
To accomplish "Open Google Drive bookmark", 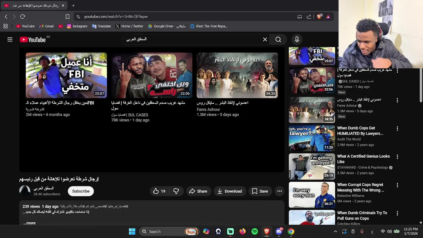I will coord(167,26).
